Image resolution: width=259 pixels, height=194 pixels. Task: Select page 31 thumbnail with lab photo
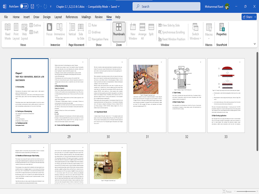(x=147, y=95)
